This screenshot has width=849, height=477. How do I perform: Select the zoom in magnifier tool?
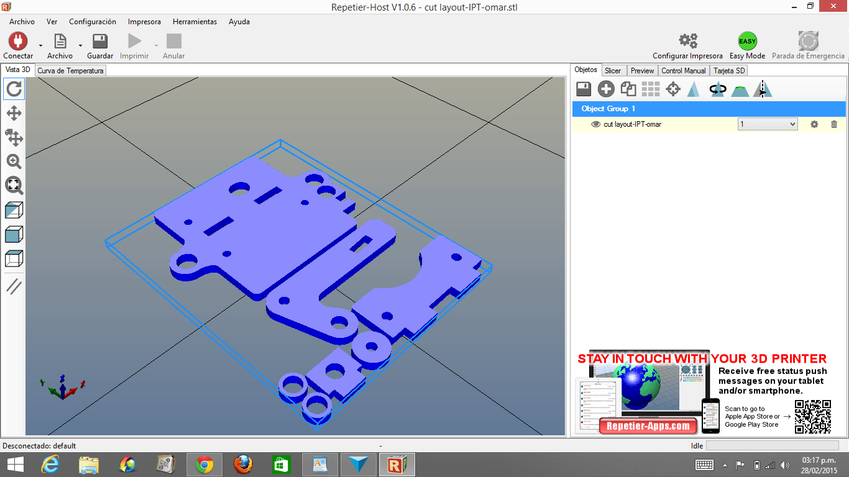(14, 161)
